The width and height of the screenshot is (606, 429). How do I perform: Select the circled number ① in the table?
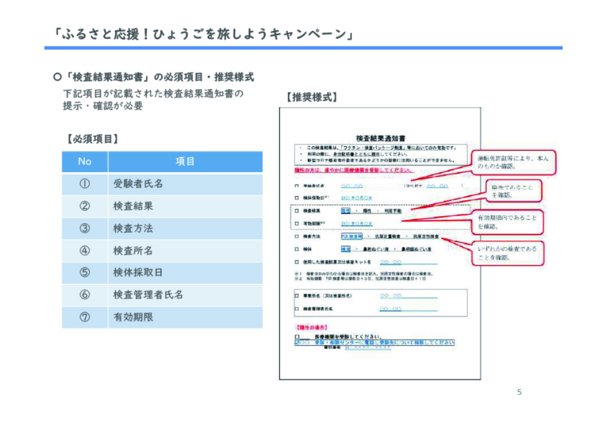(x=85, y=184)
